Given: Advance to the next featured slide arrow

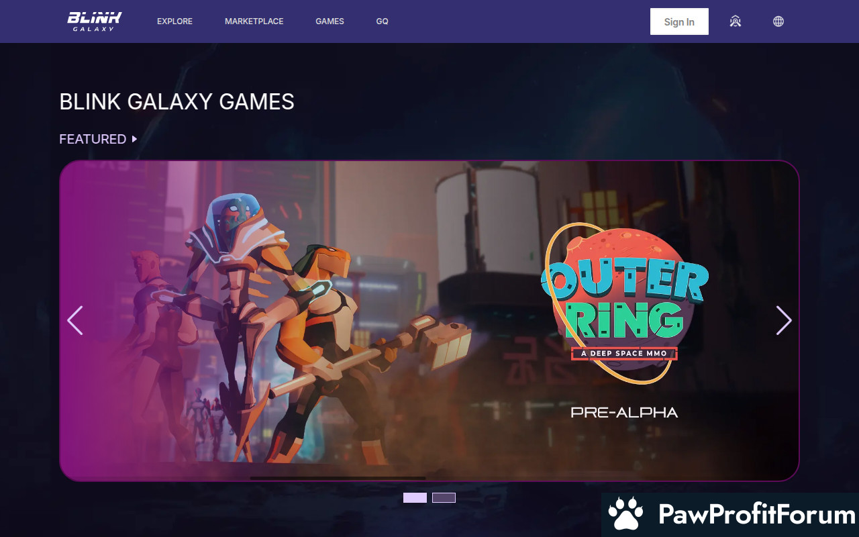Looking at the screenshot, I should click(784, 320).
